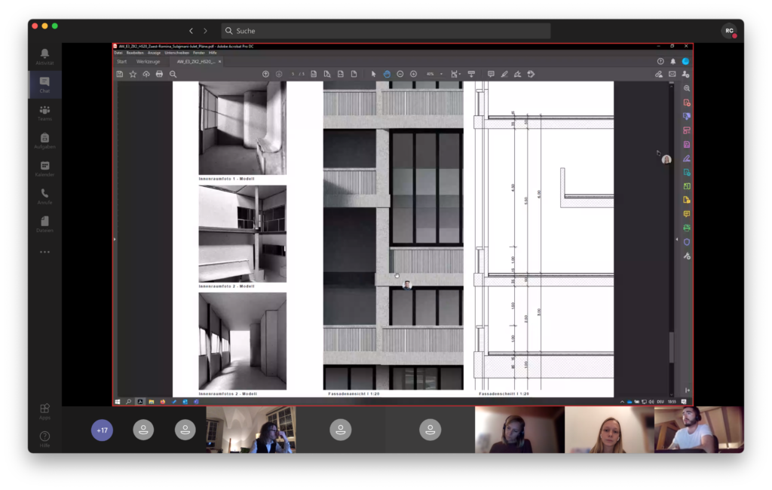Open the Bearbeiten menu in Acrobat
772x490 pixels.
(135, 53)
